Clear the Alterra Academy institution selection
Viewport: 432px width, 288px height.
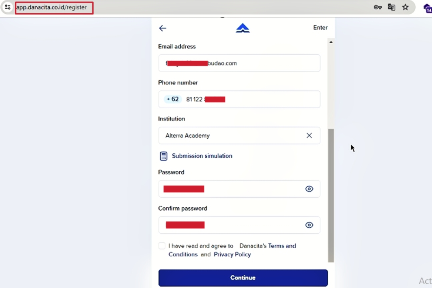pos(309,135)
